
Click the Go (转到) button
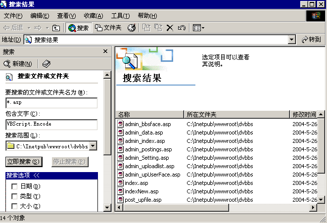(311, 40)
